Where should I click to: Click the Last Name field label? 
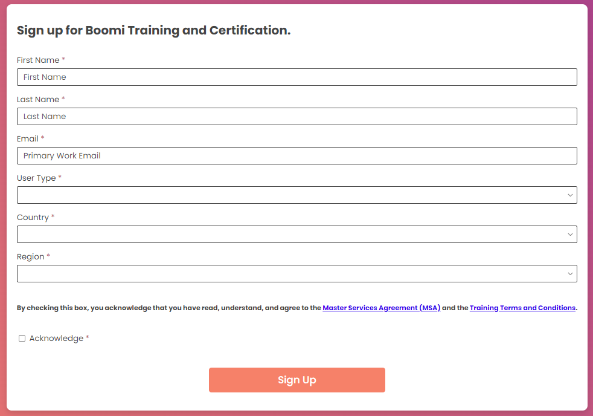pos(38,100)
